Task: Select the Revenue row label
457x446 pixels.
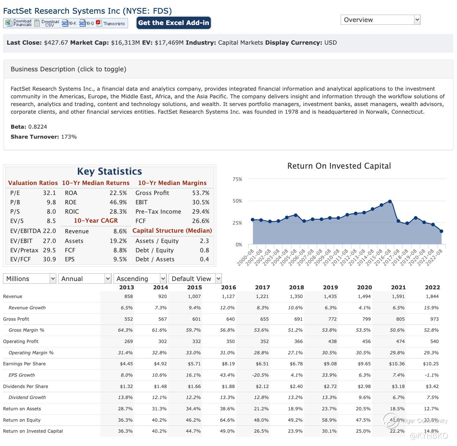Action: [13, 296]
